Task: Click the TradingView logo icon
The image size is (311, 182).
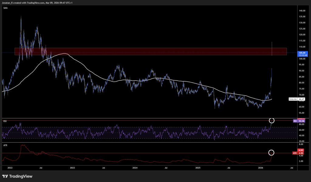Action: 5,176
